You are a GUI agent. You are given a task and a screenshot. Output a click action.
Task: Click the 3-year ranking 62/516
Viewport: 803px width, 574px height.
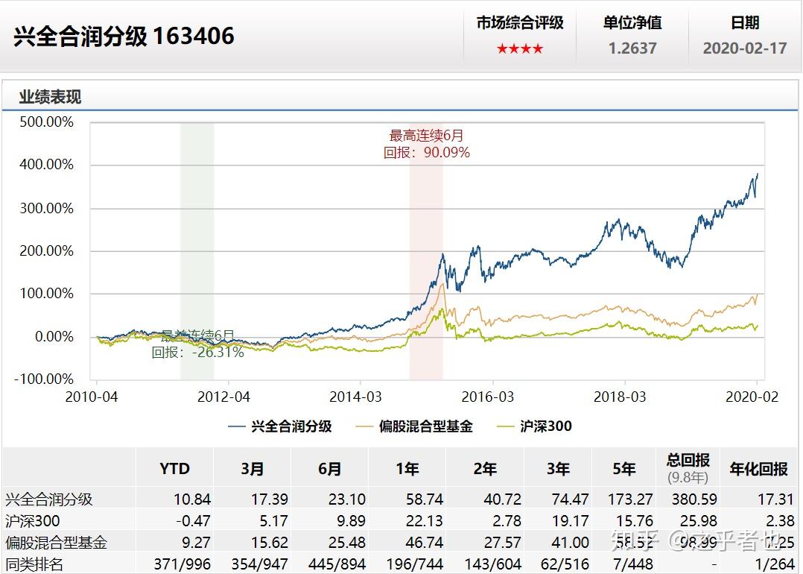point(565,565)
